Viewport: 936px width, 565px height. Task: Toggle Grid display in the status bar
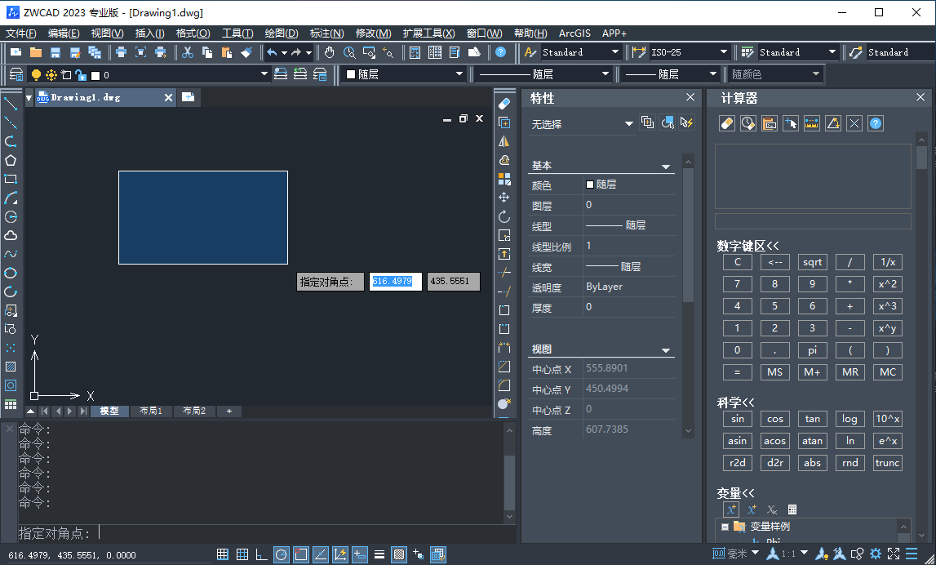point(242,554)
